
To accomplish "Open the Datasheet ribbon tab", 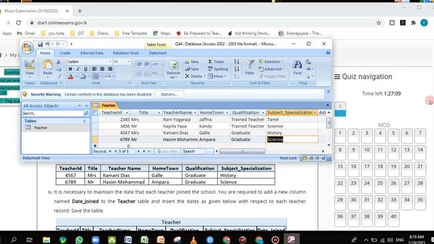I will tap(158, 53).
